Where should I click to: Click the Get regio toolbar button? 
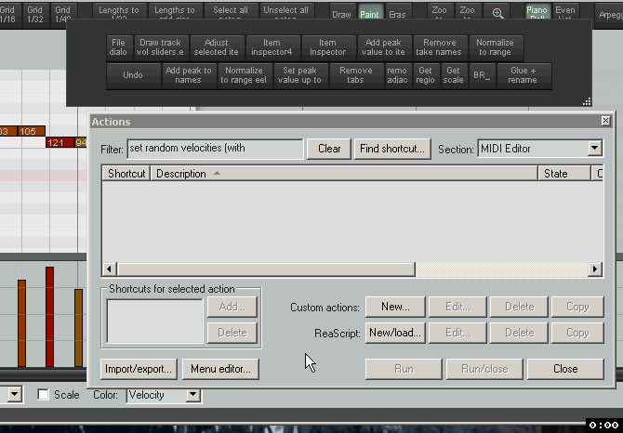[x=425, y=75]
